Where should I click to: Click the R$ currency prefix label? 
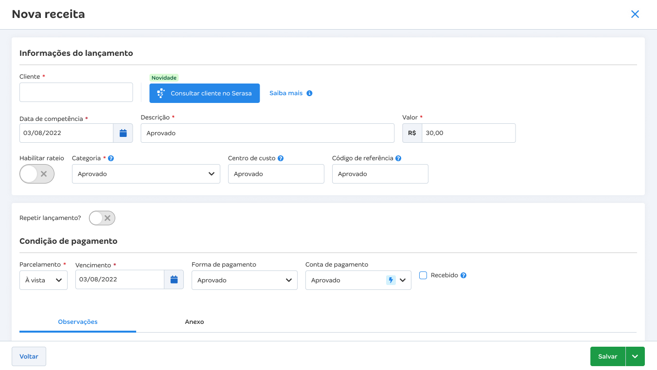click(412, 133)
